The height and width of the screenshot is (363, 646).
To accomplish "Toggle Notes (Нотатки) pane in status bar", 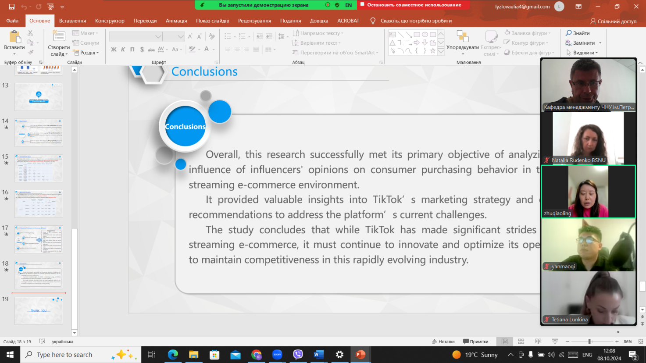I will 443,342.
